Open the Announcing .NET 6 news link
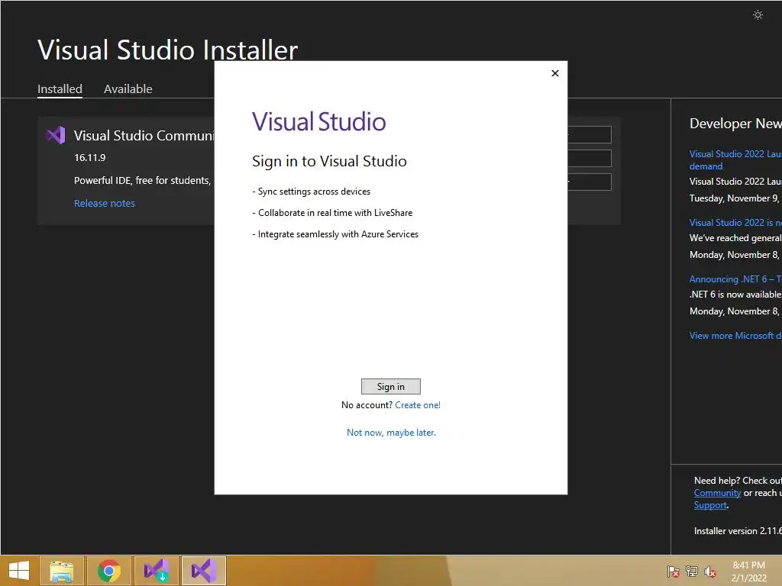This screenshot has width=782, height=586. (x=735, y=279)
